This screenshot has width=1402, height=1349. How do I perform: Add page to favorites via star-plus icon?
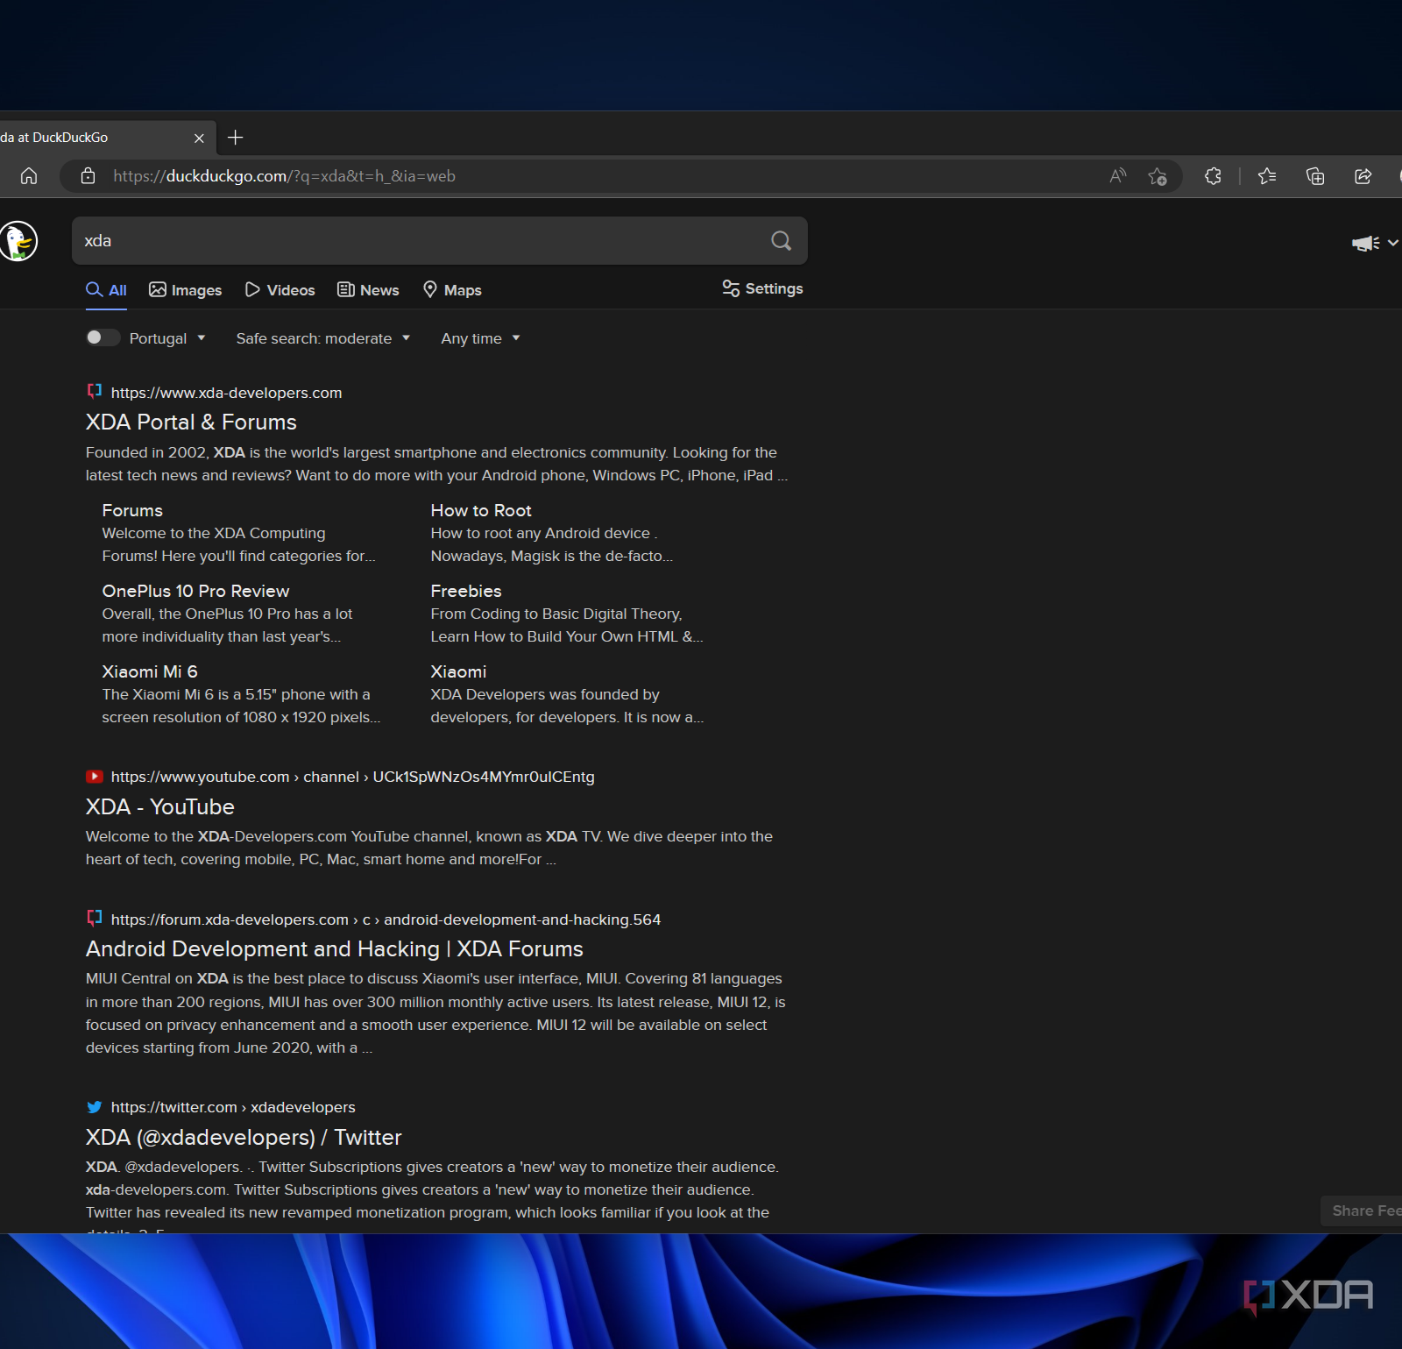[1158, 176]
